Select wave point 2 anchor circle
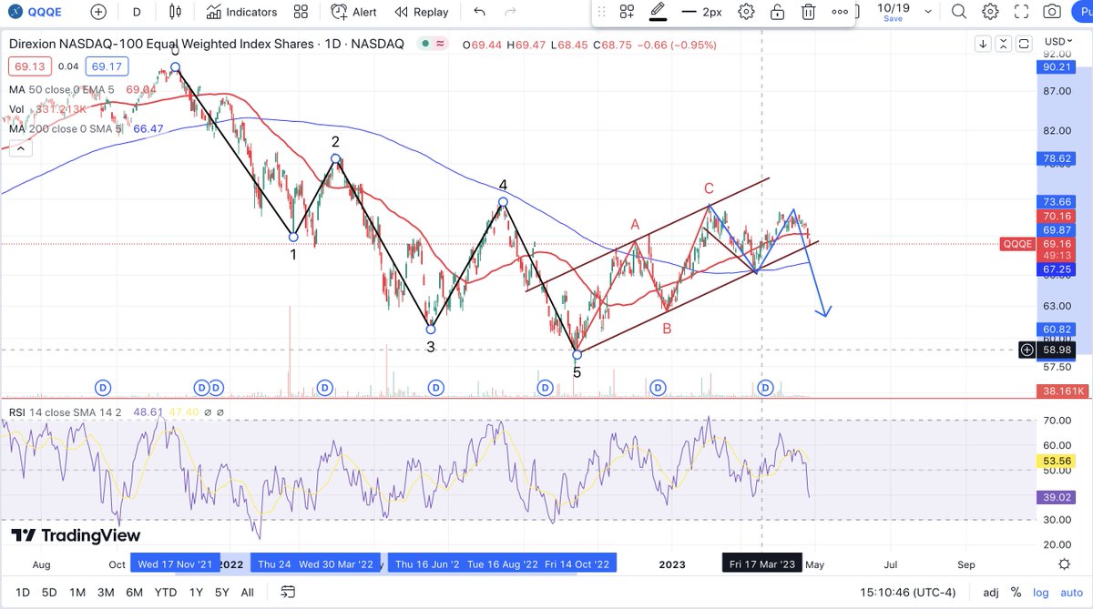The image size is (1093, 609). click(336, 159)
